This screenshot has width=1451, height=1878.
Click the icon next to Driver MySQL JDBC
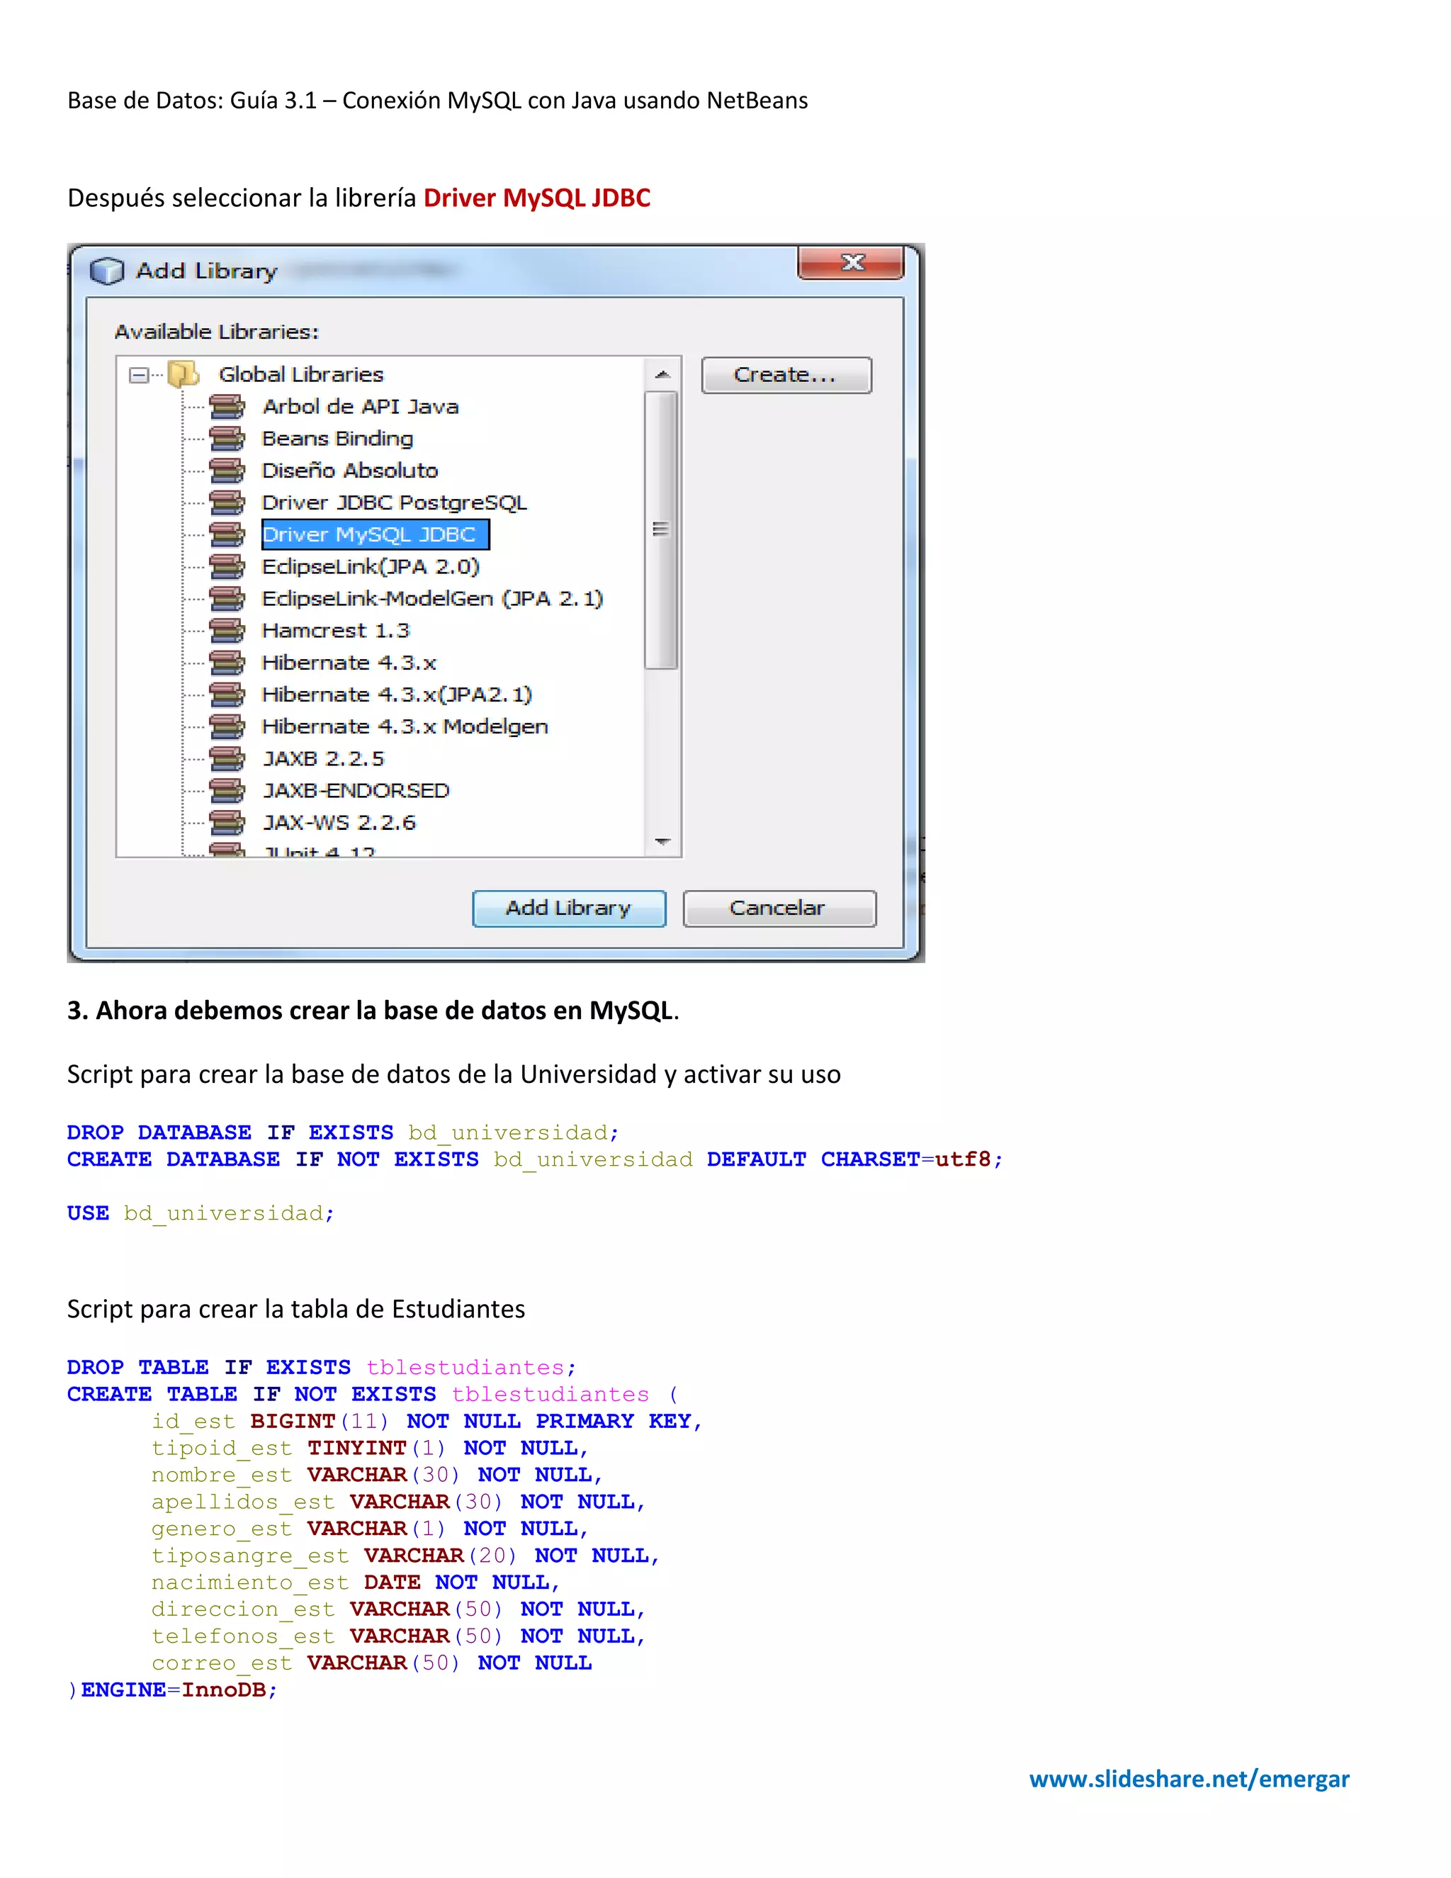227,534
